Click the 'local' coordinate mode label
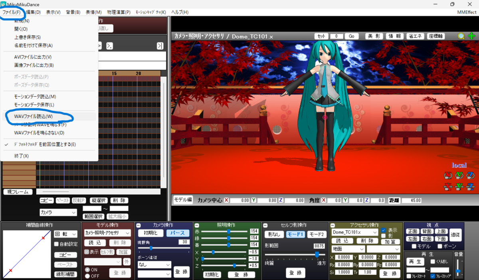The height and width of the screenshot is (280, 479). (459, 165)
